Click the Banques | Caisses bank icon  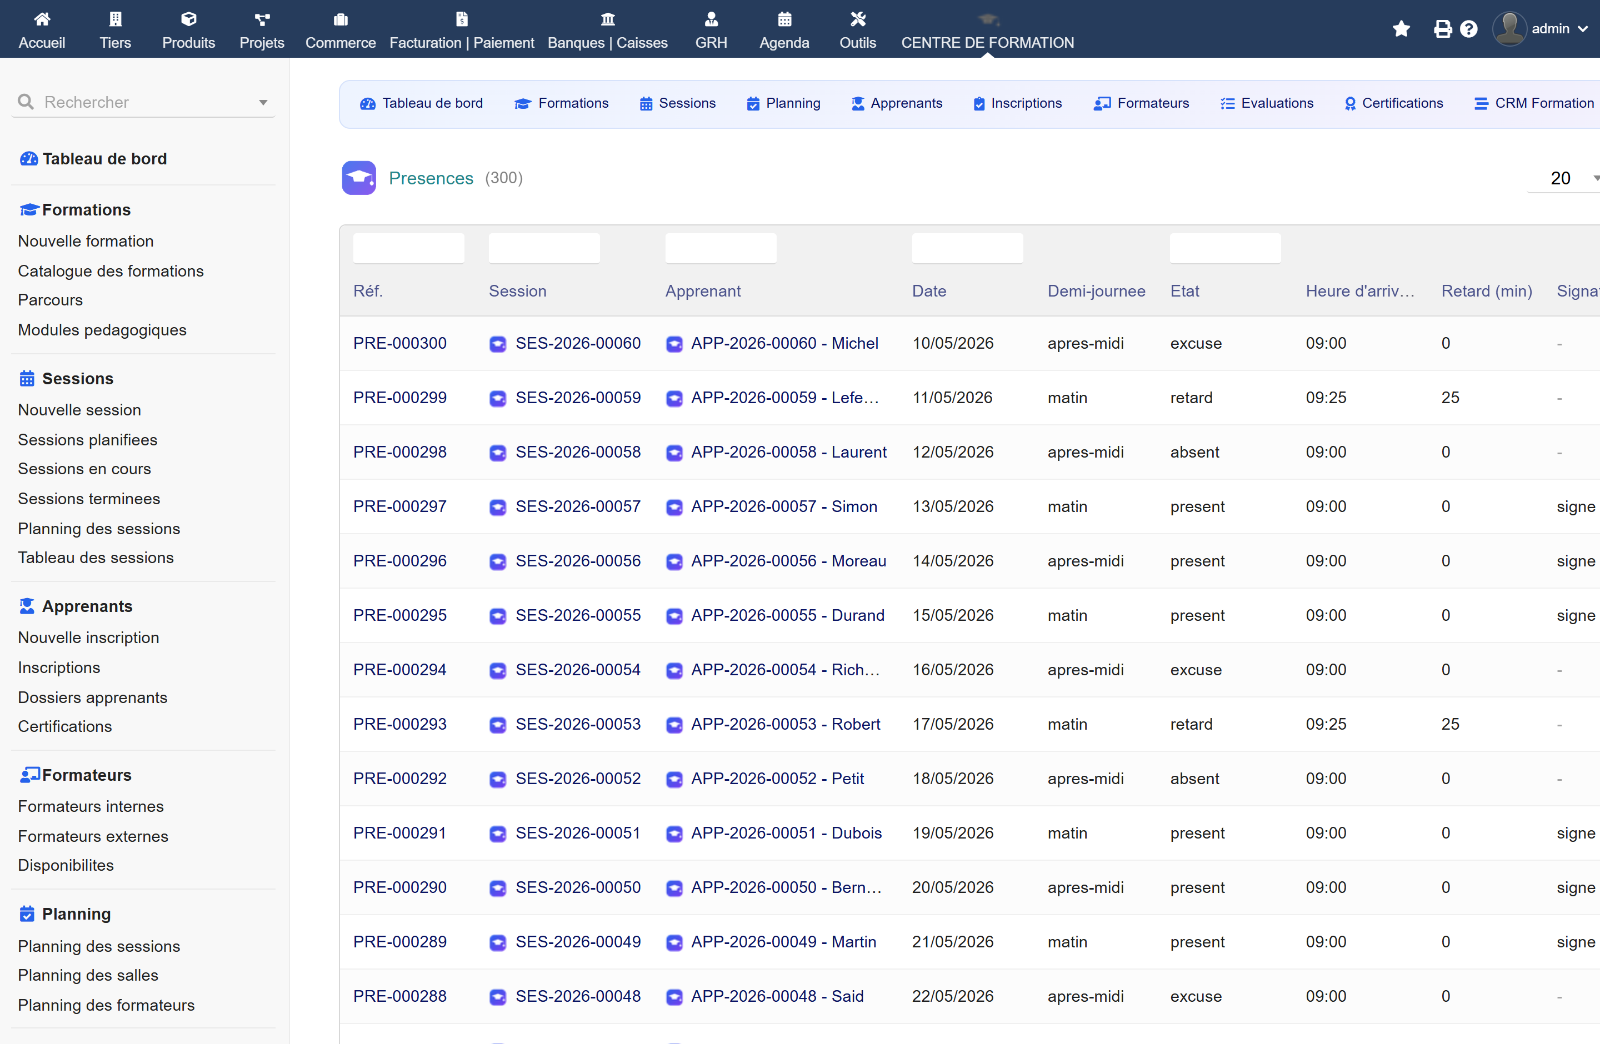coord(608,19)
